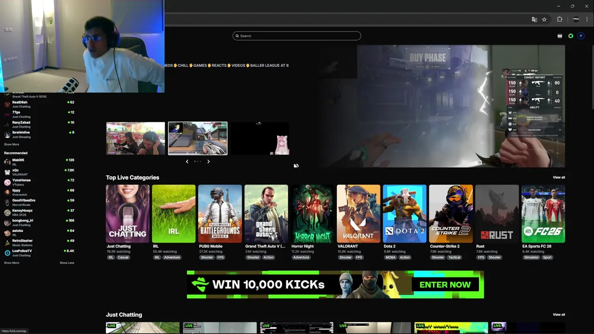Open the Rust category card

pyautogui.click(x=497, y=214)
